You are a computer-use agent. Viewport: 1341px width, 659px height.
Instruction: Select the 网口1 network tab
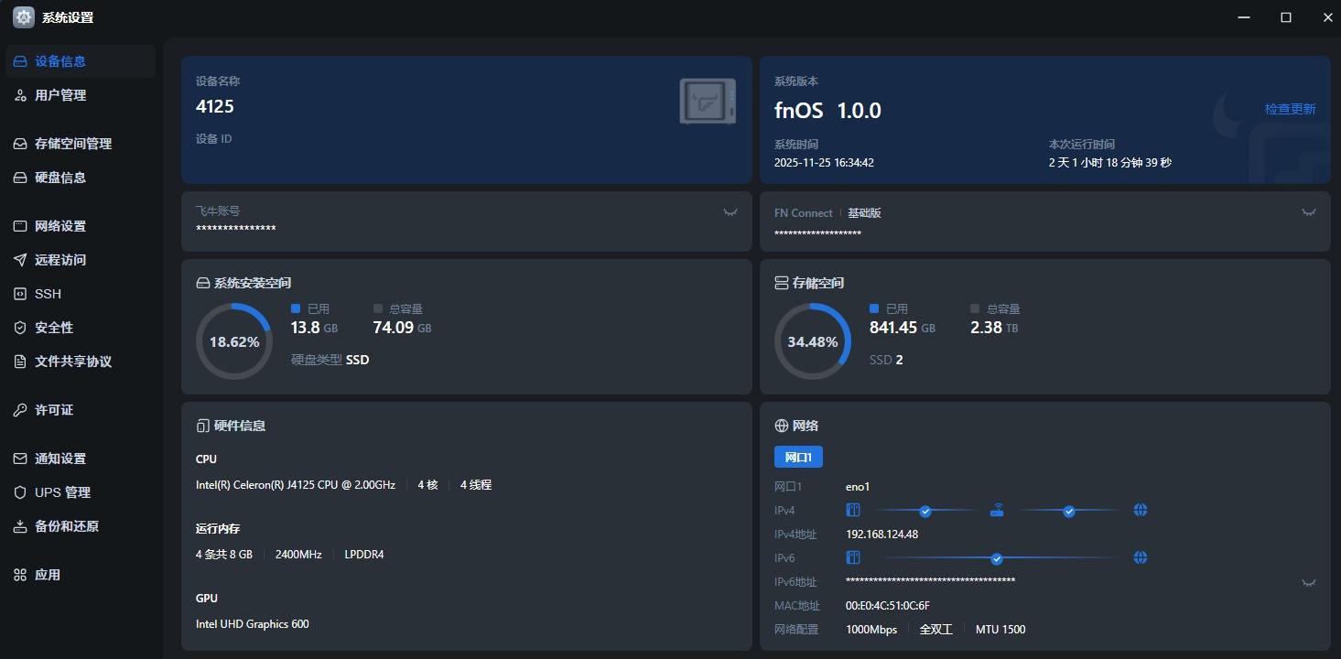pyautogui.click(x=798, y=457)
